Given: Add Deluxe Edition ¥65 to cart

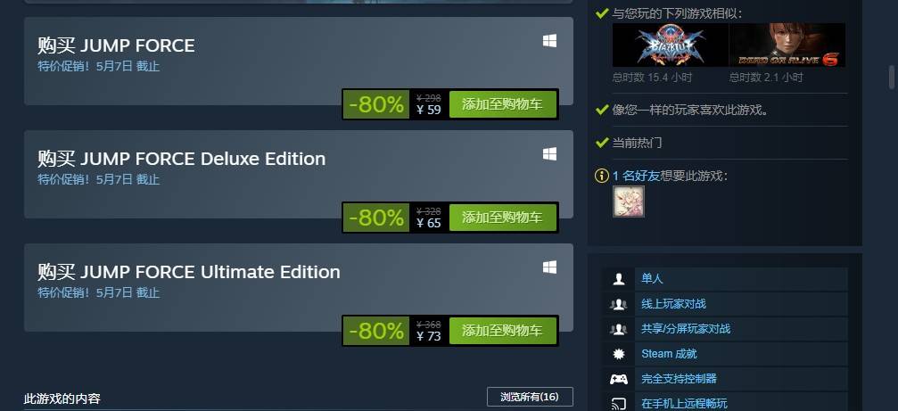Looking at the screenshot, I should pos(502,218).
